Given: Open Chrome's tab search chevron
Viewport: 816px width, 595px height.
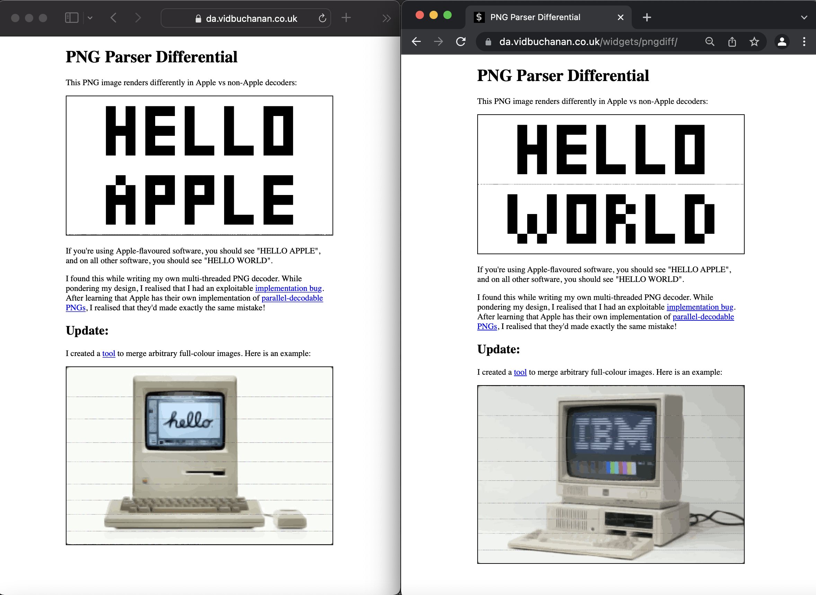Looking at the screenshot, I should coord(804,18).
